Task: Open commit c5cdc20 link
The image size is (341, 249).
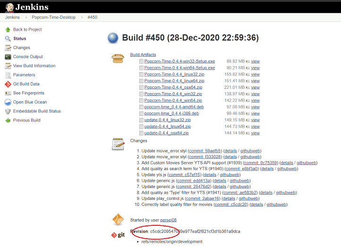Action: 231,205
